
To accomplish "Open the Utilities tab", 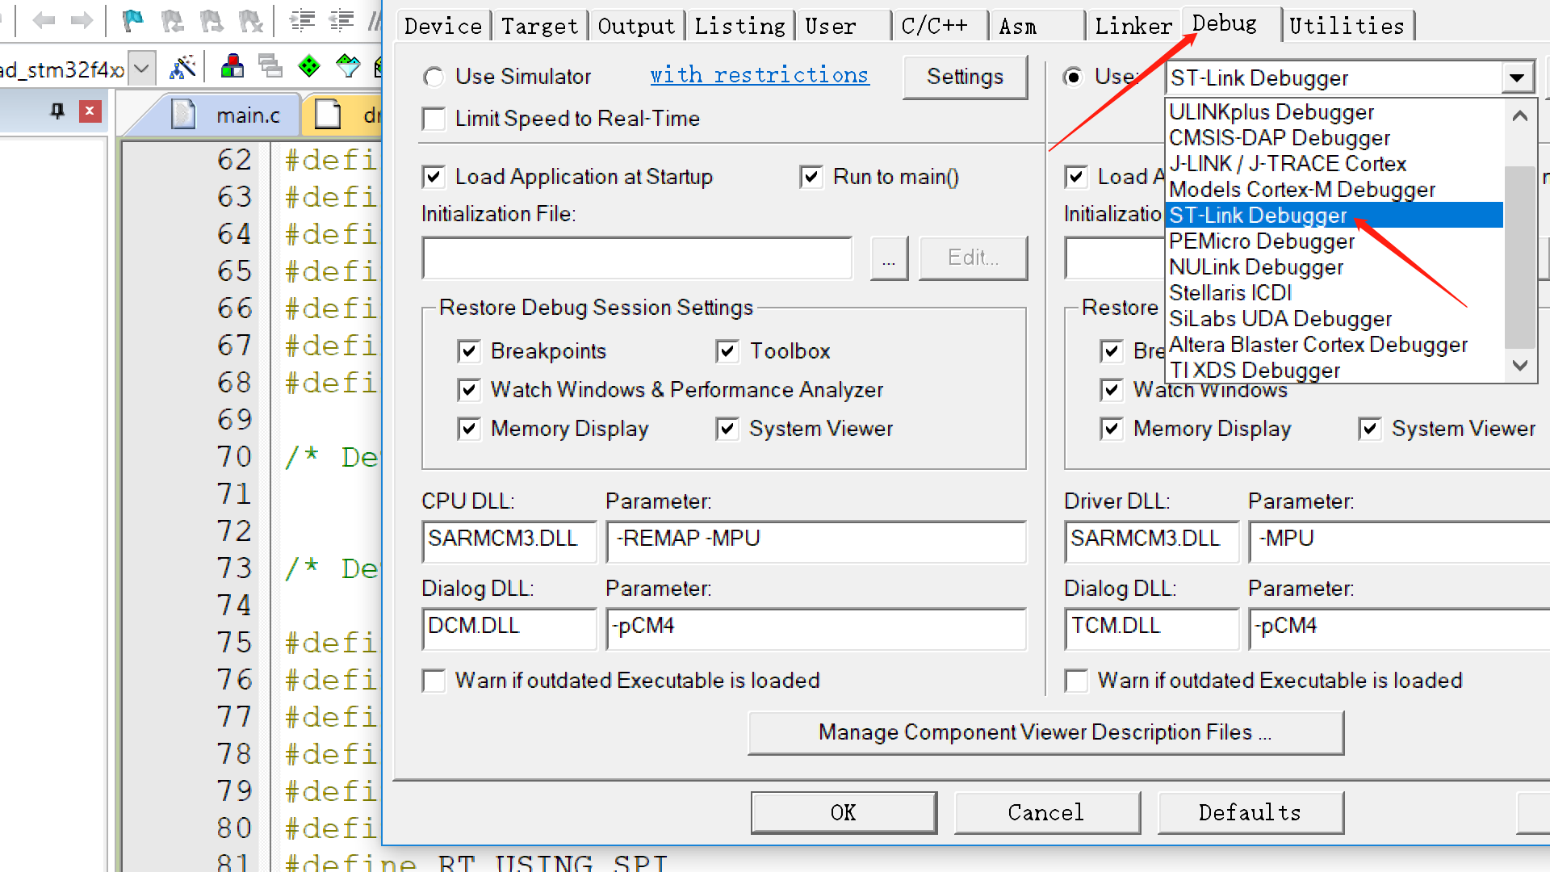I will pyautogui.click(x=1346, y=26).
